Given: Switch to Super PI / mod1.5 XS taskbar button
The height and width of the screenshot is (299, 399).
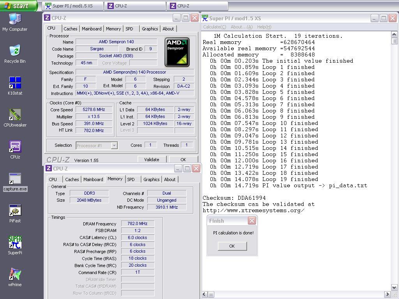Looking at the screenshot, I should point(73,6).
